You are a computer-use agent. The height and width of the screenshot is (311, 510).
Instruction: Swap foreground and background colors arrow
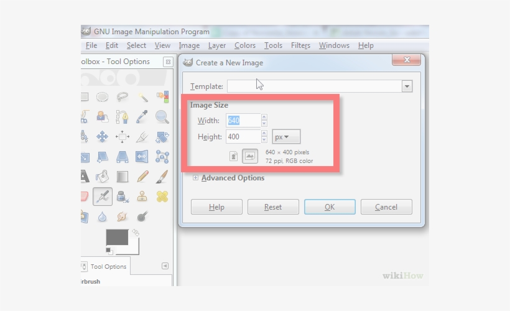(136, 233)
